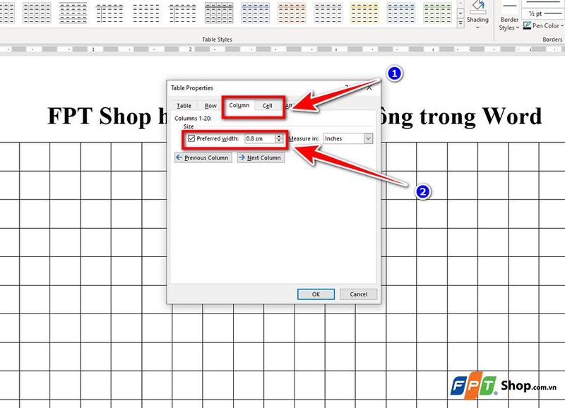Choose the dark gray bordered grid table style

click(219, 13)
